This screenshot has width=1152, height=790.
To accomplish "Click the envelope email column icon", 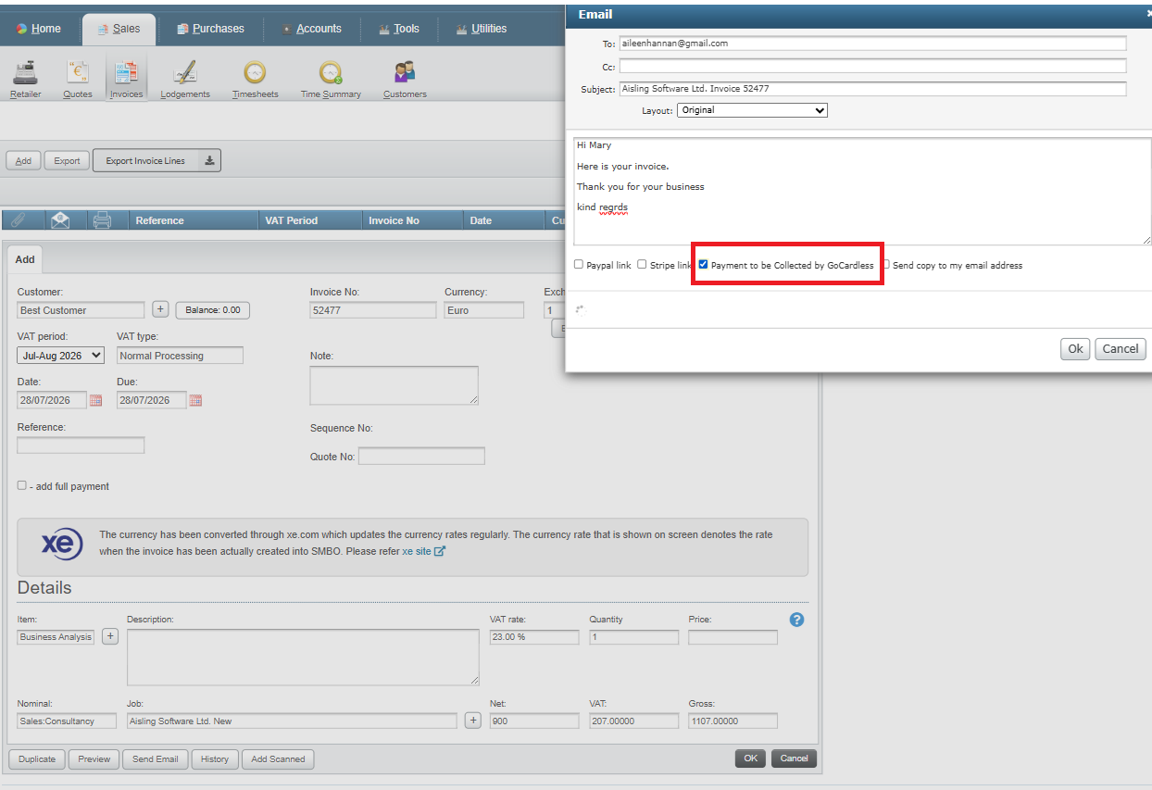I will tap(60, 220).
